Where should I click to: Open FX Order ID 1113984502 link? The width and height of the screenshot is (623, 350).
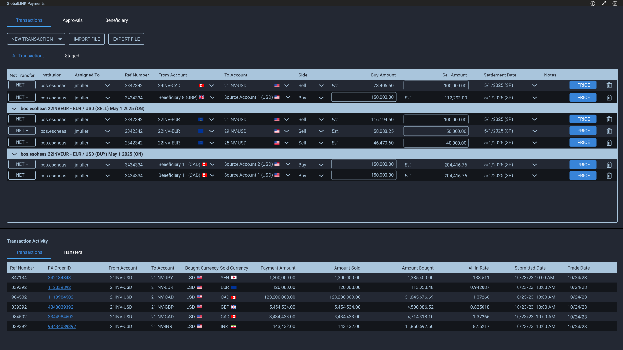point(61,297)
